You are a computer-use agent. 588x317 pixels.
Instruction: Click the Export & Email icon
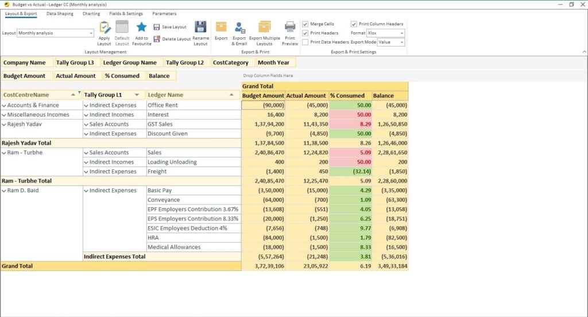pyautogui.click(x=239, y=28)
